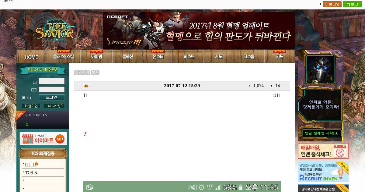Click the signal strength bars in phone screenshot
365x192 pixels.
[218, 187]
